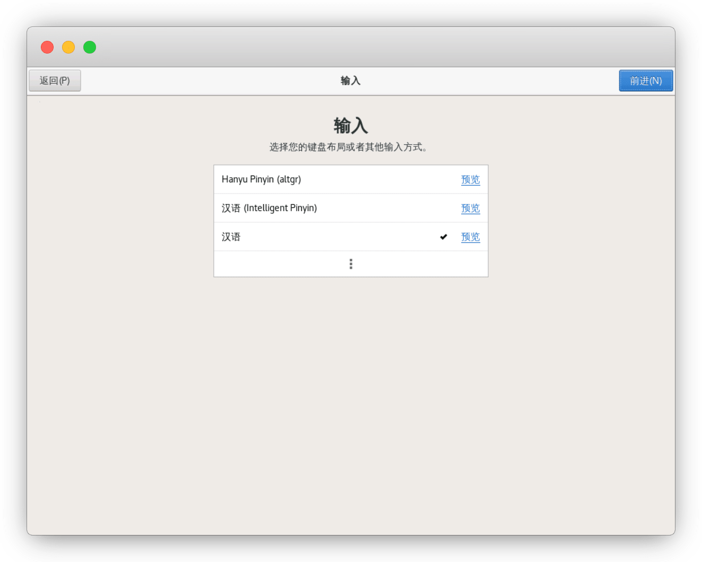Go back with the 返回(P) button
The image size is (702, 562).
click(55, 81)
